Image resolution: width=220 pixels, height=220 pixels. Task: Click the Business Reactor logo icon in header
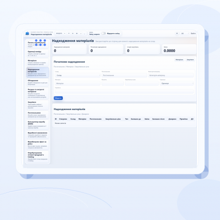tap(27, 33)
